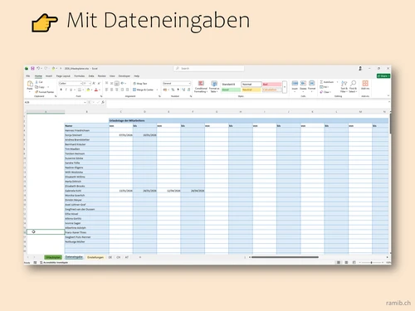The image size is (415, 311).
Task: Click the Percent Style icon
Action: tap(173, 90)
